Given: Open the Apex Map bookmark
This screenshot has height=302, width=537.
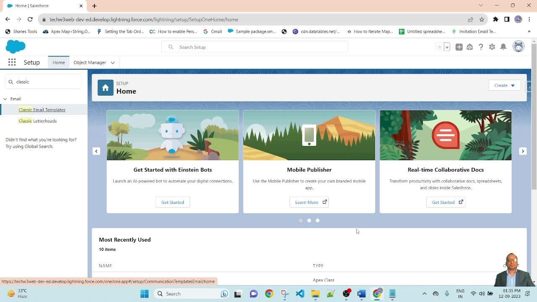Looking at the screenshot, I should [x=67, y=31].
